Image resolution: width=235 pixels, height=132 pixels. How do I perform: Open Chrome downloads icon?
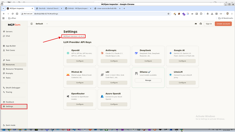point(212,14)
